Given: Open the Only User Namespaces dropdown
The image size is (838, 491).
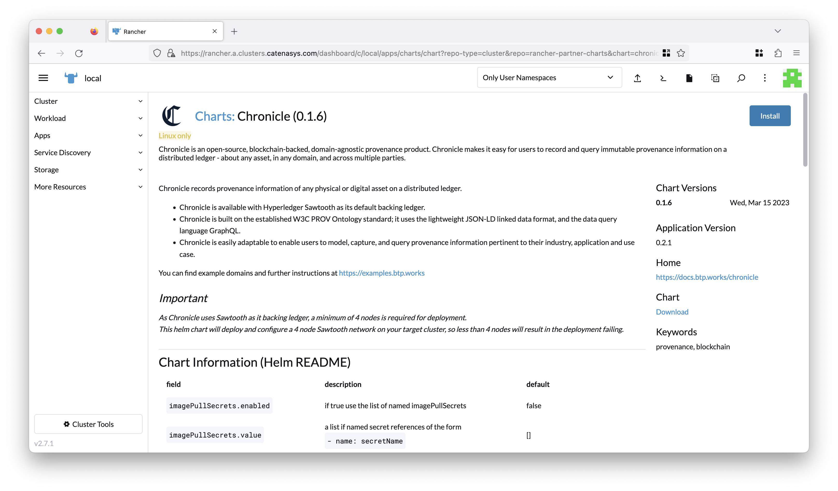Looking at the screenshot, I should [x=549, y=78].
